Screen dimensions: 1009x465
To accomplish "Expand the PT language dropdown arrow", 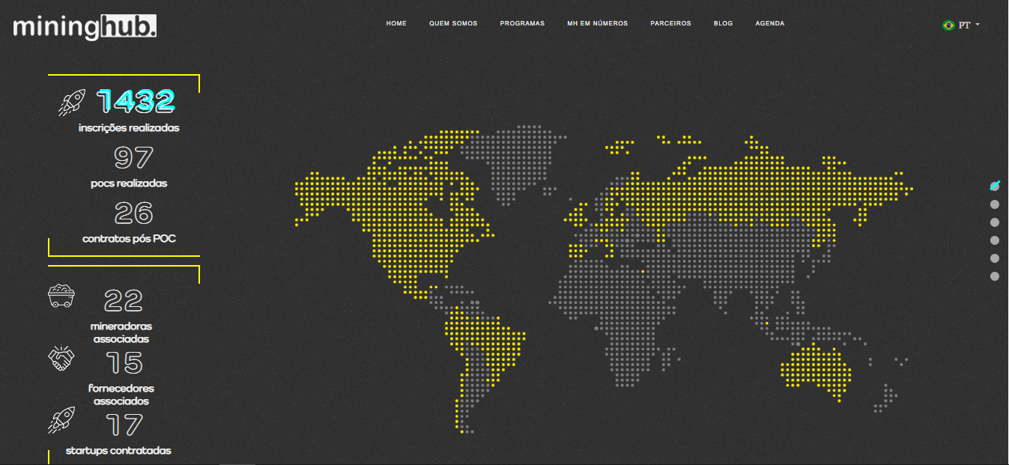I will [x=978, y=25].
